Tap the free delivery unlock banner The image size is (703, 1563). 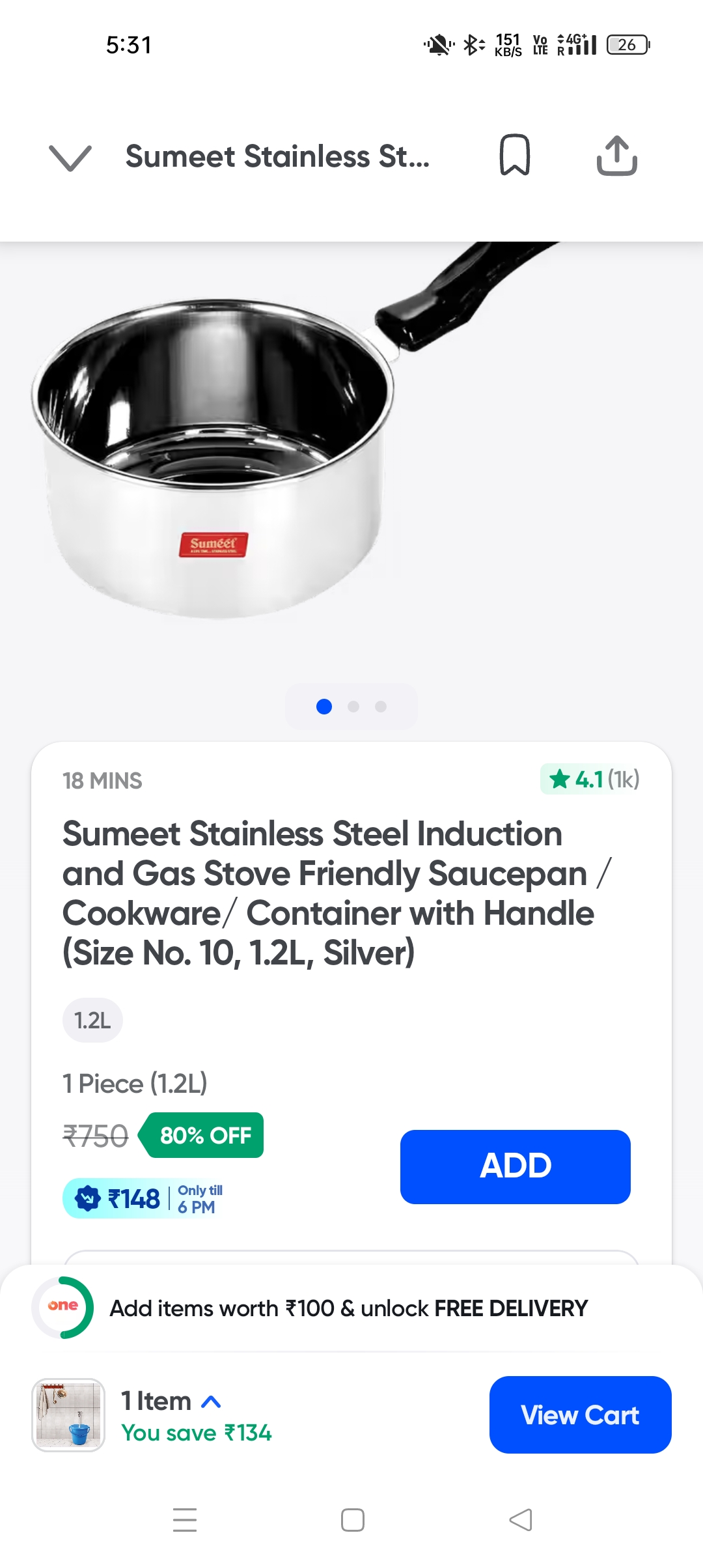[349, 1308]
